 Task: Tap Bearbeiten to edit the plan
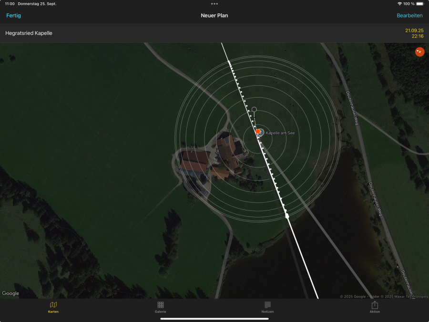click(409, 15)
